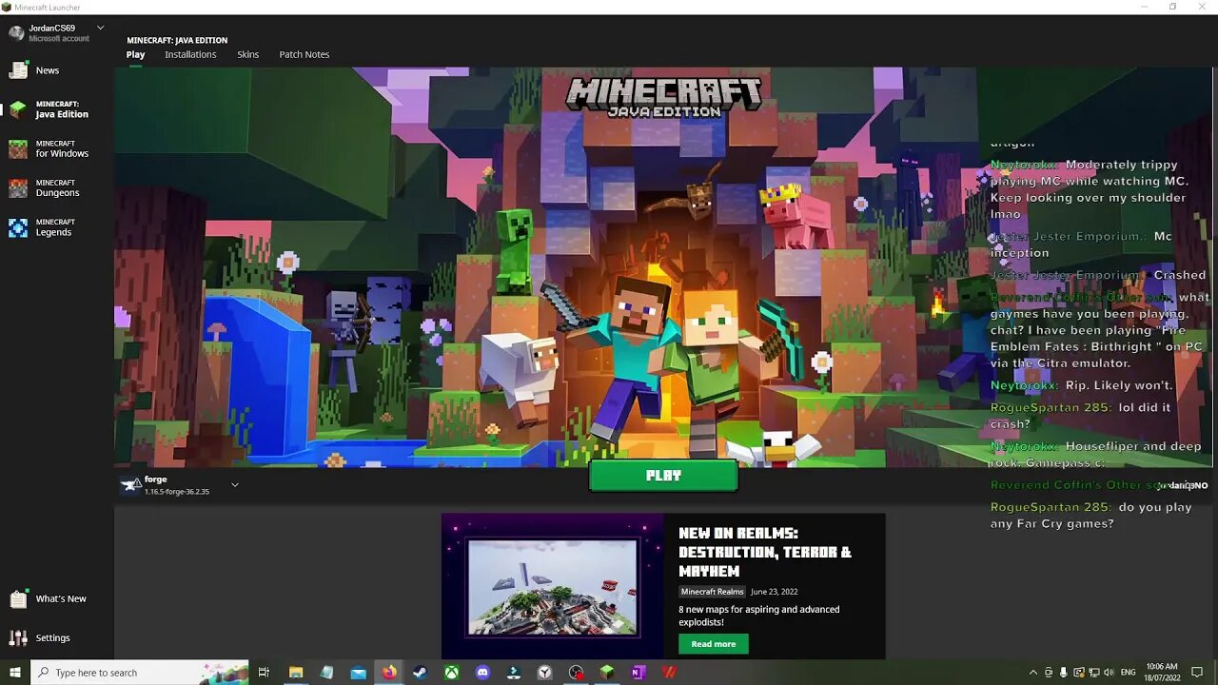Screen dimensions: 1218x685
Task: Expand the account dropdown arrow
Action: (x=101, y=28)
